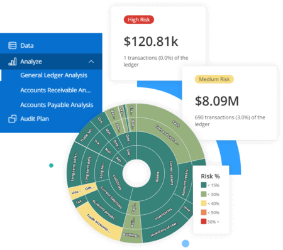Click the Inventories segment
Screen dimensions: 283x250
click(164, 214)
